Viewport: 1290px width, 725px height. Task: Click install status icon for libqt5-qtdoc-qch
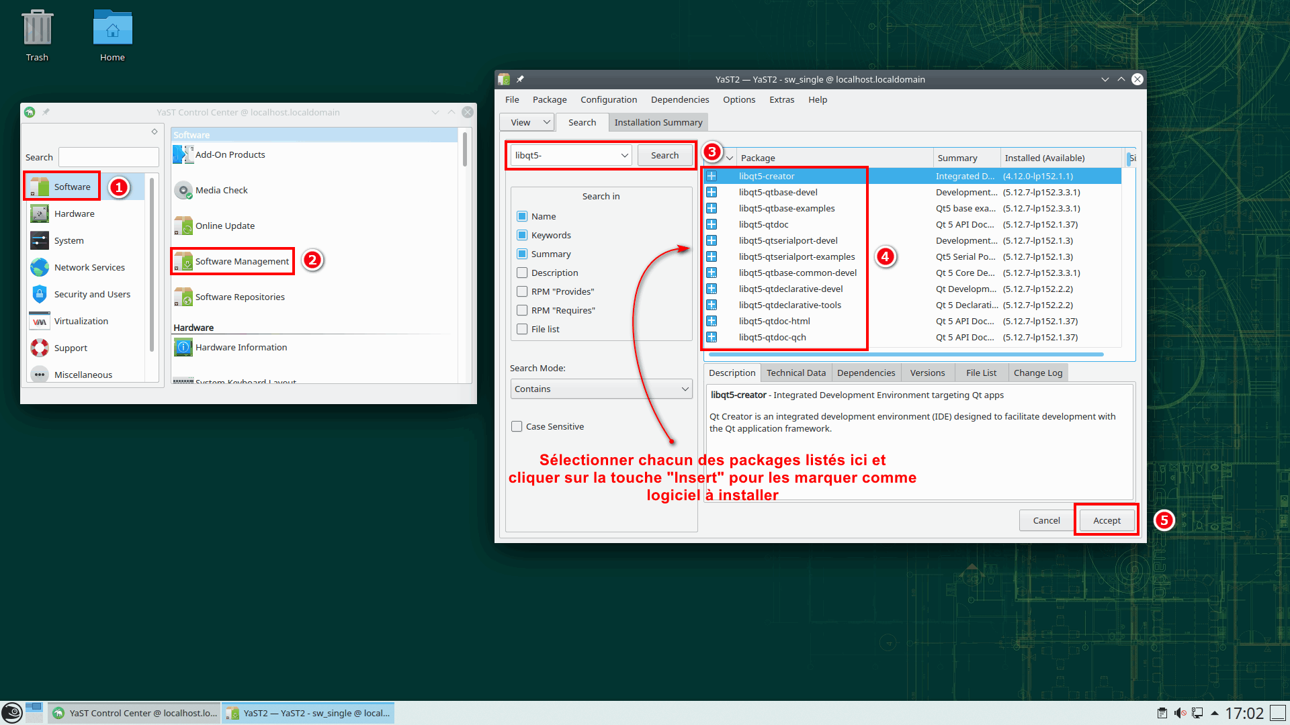pyautogui.click(x=712, y=337)
